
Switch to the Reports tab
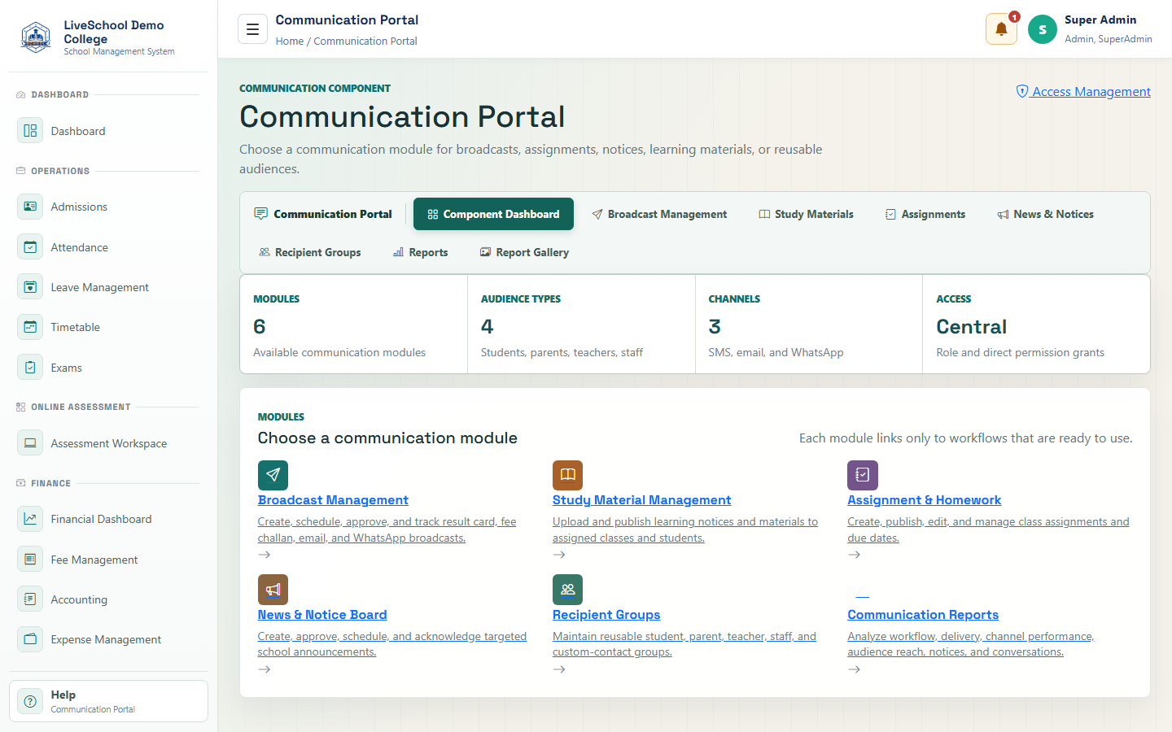[420, 252]
